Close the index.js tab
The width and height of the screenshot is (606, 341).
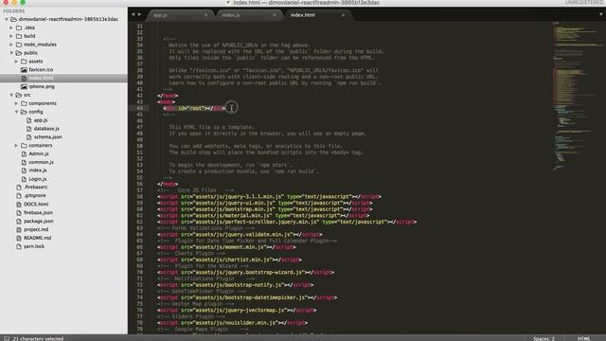(x=275, y=15)
